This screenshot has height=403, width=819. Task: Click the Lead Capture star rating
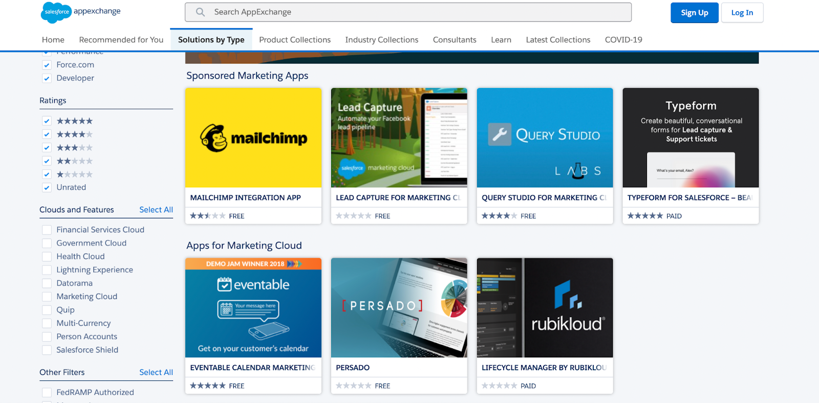pyautogui.click(x=354, y=216)
